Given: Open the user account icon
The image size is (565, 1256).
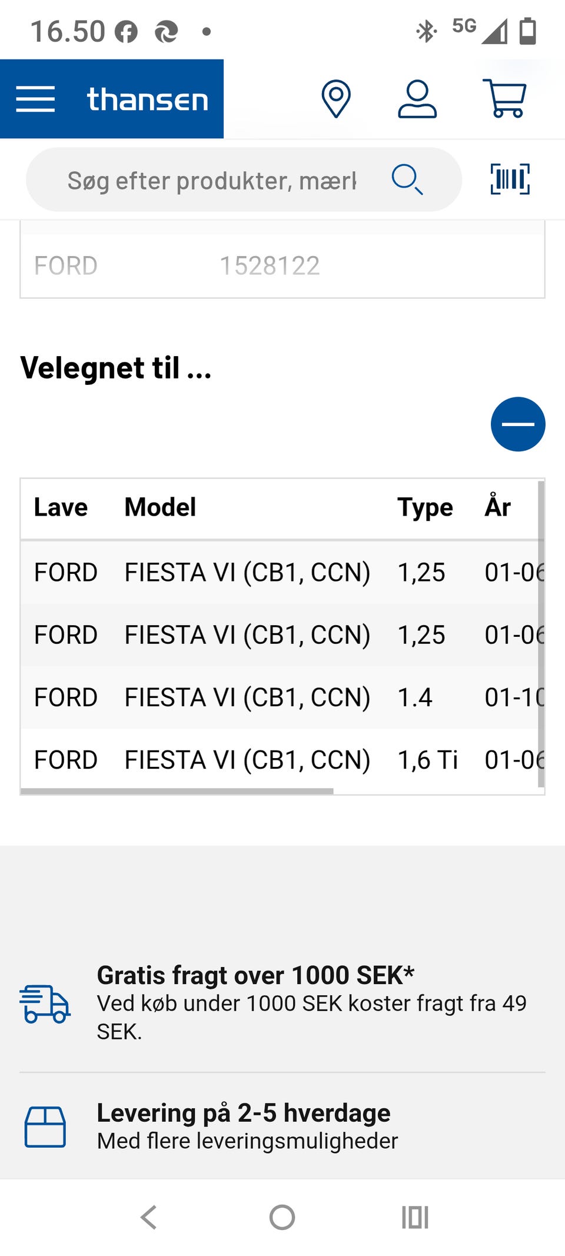Looking at the screenshot, I should (417, 98).
